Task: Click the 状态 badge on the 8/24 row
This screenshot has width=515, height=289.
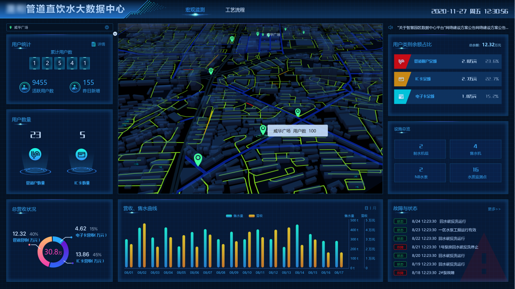Action: 400,222
